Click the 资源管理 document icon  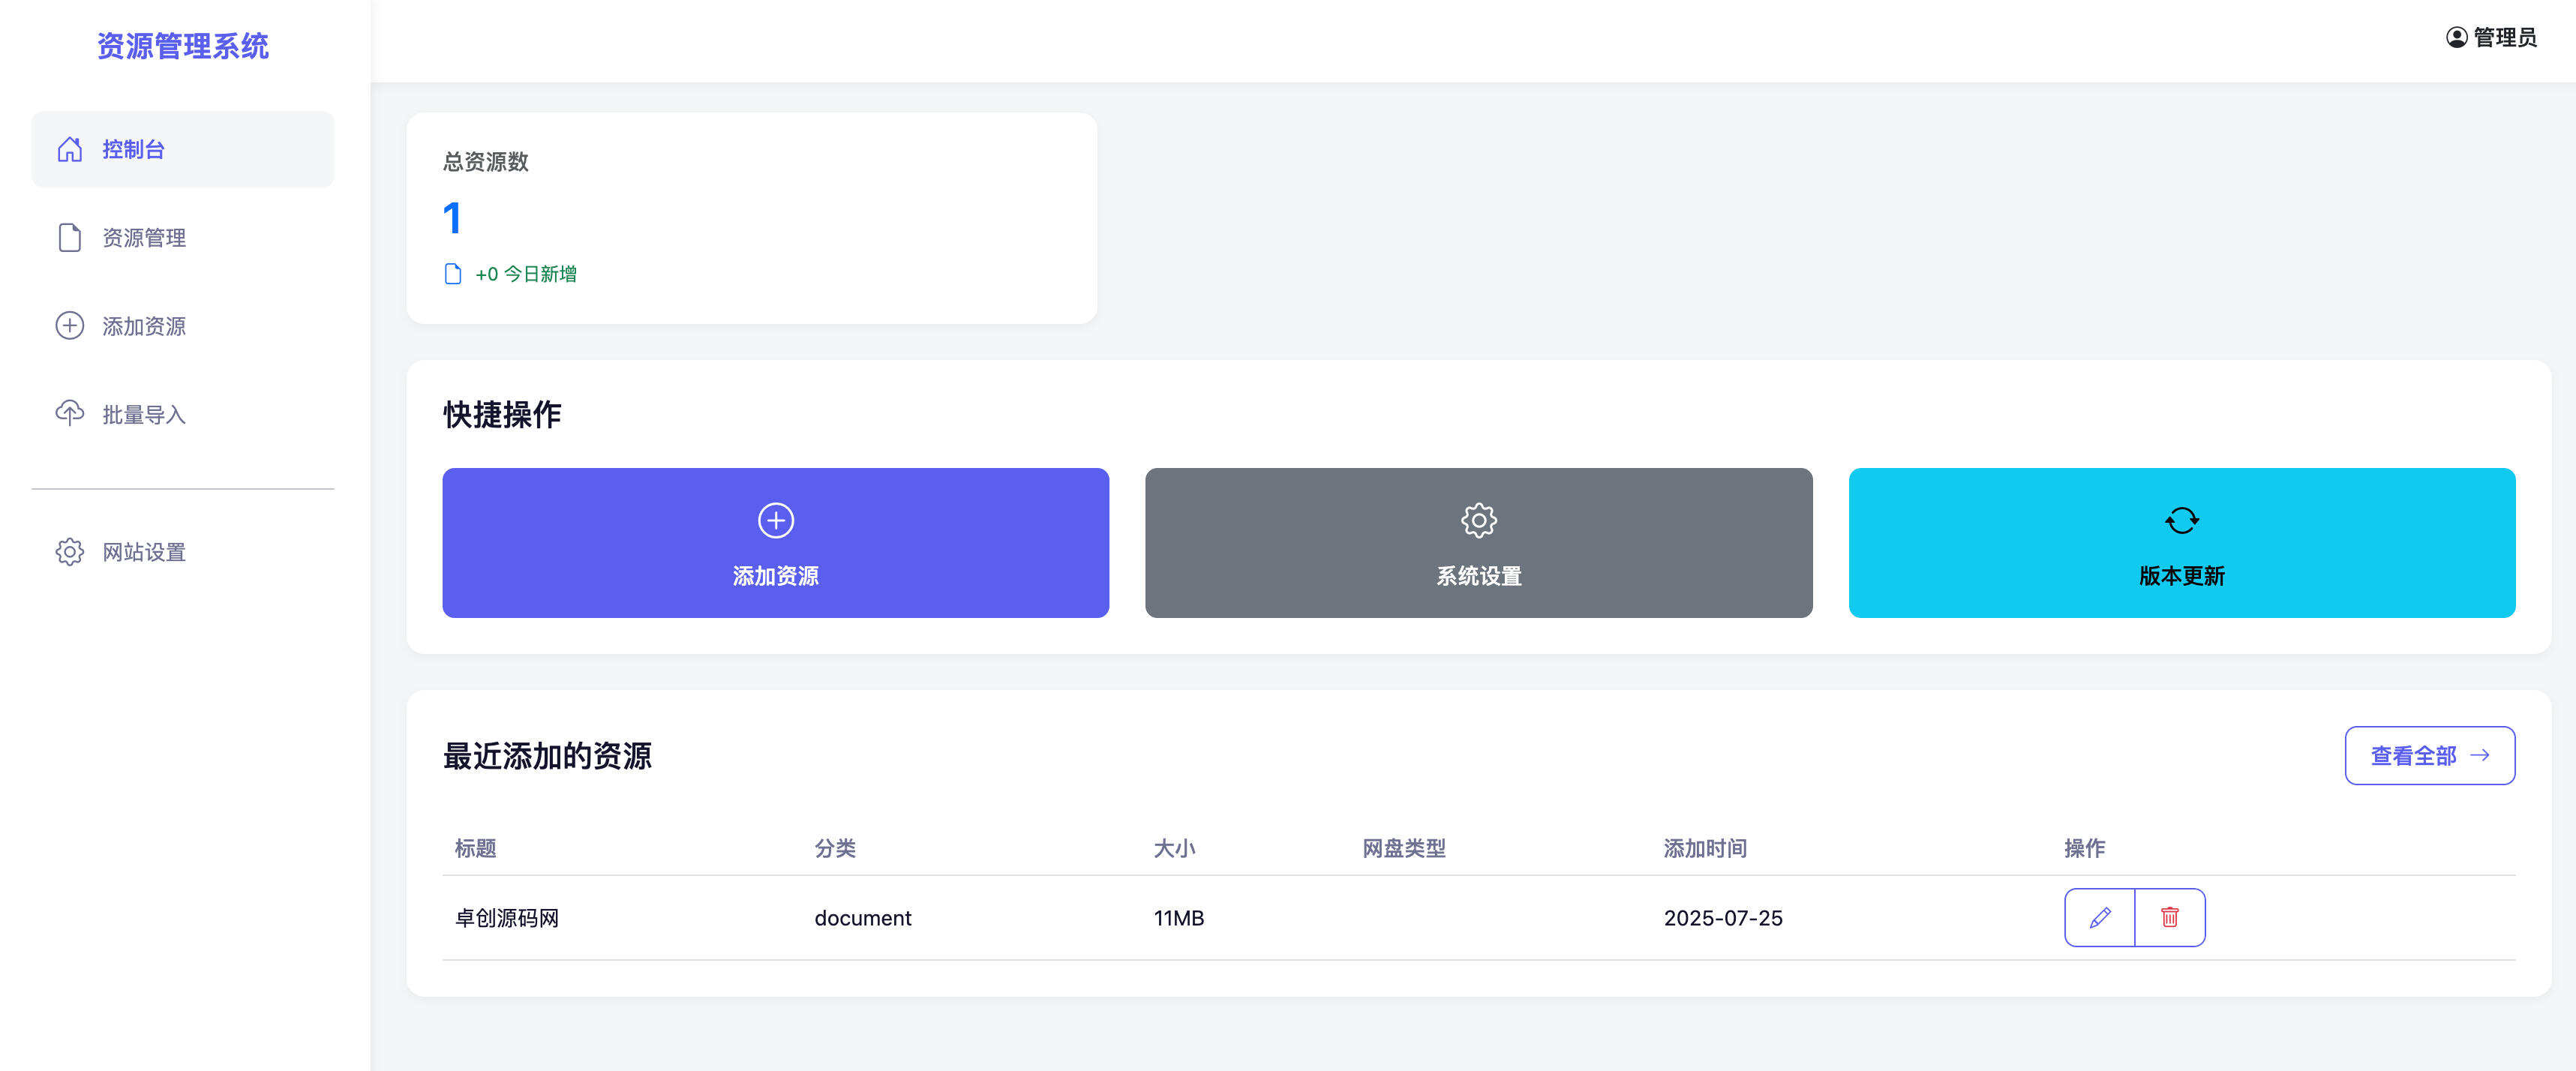pyautogui.click(x=68, y=237)
